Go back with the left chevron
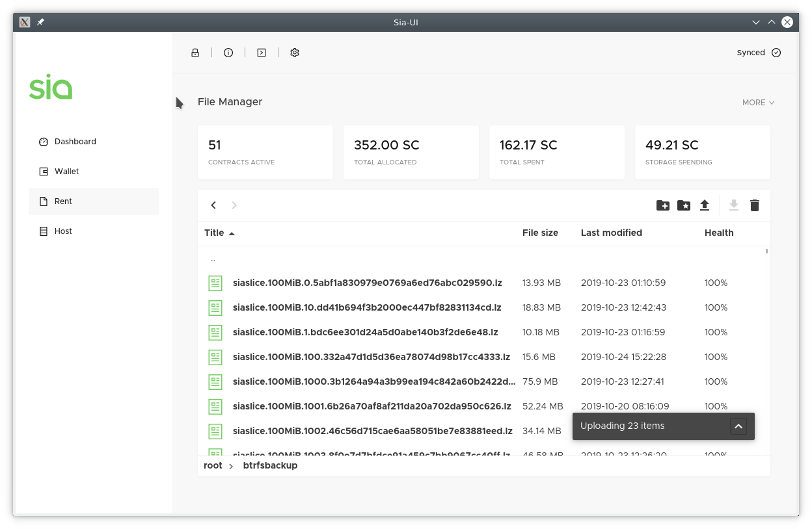Screen dimensions: 812x529 tap(213, 205)
